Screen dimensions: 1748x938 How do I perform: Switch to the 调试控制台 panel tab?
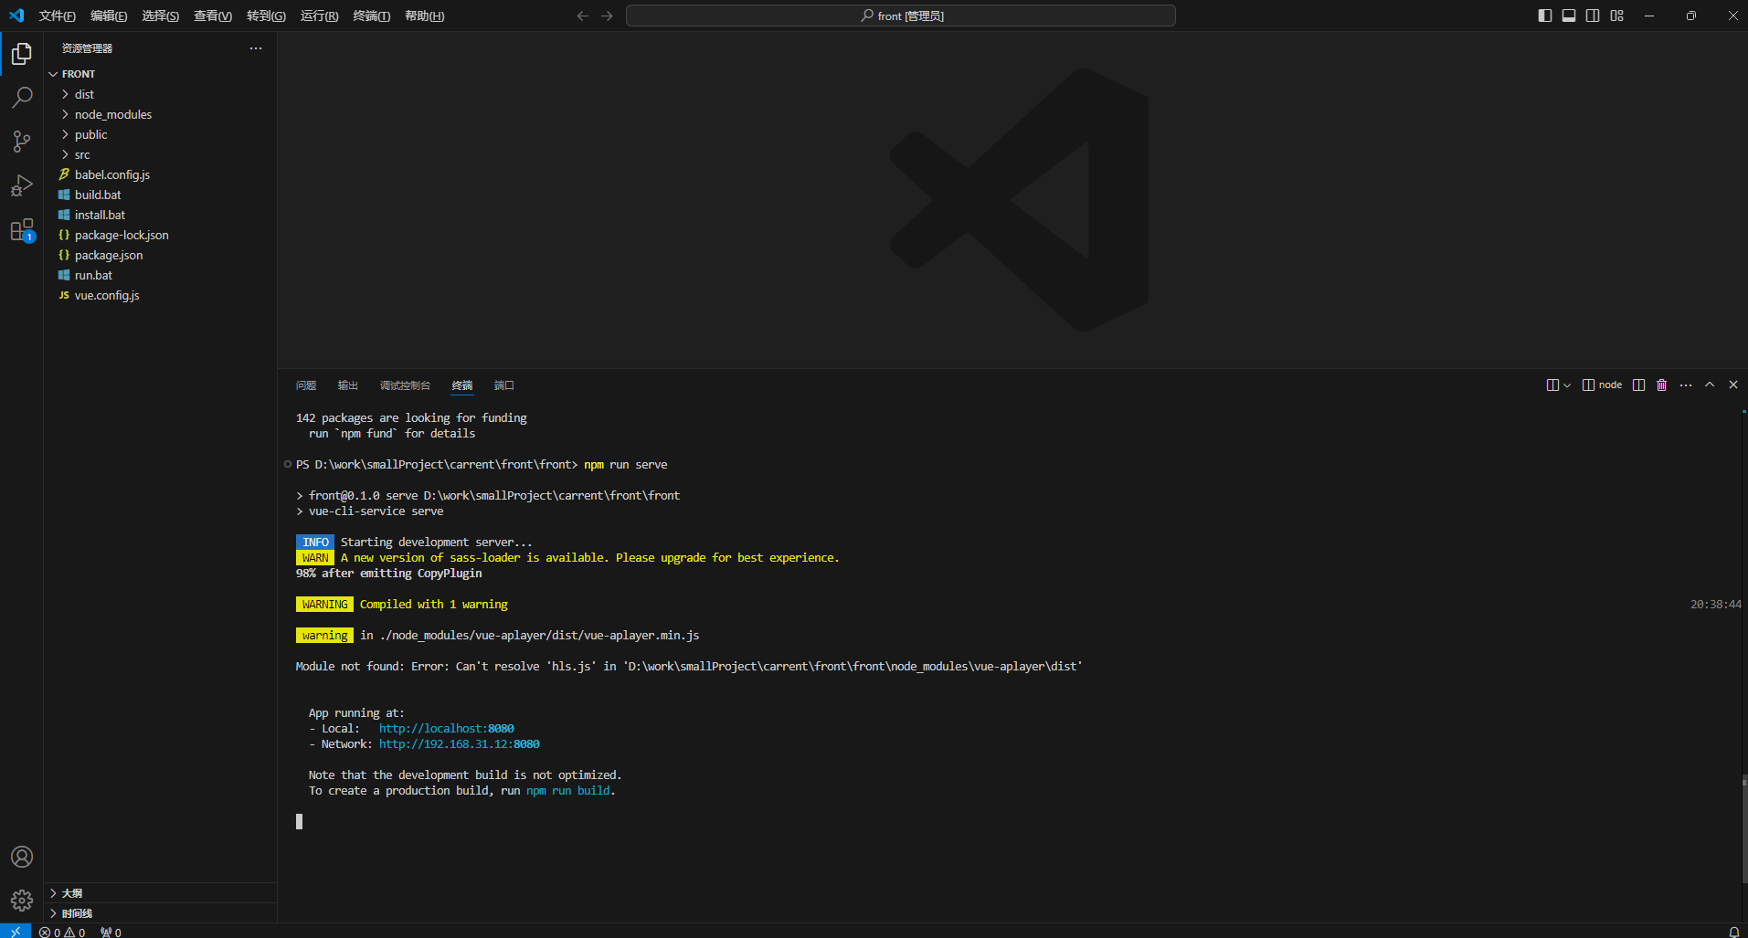[405, 385]
